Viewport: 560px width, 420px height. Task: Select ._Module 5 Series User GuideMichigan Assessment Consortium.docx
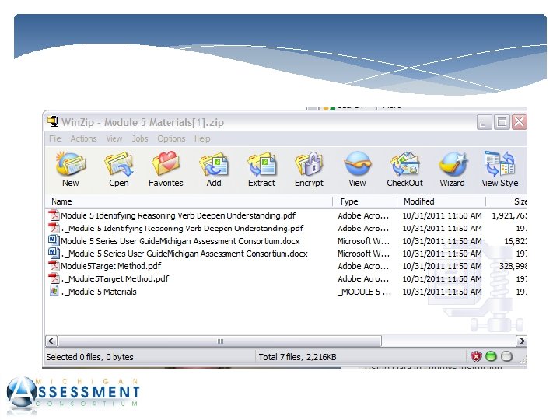tap(184, 254)
